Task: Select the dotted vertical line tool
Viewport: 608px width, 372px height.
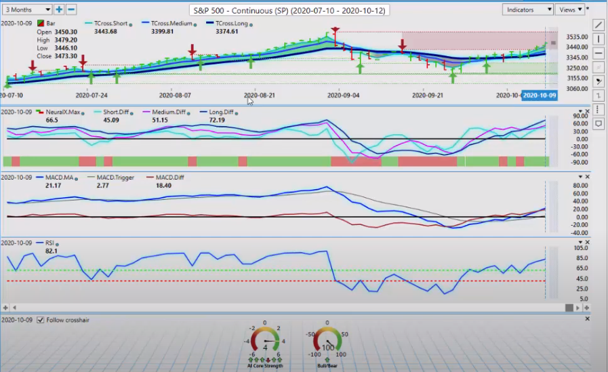Action: click(599, 109)
